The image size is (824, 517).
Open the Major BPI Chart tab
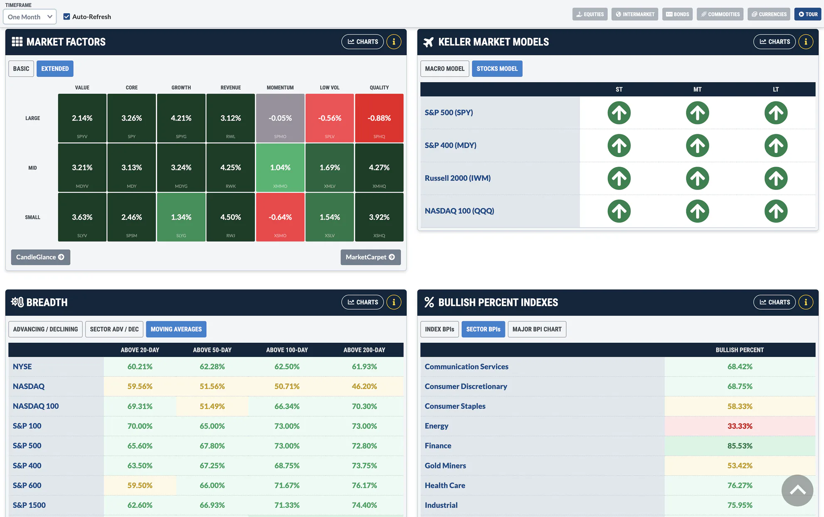coord(537,329)
